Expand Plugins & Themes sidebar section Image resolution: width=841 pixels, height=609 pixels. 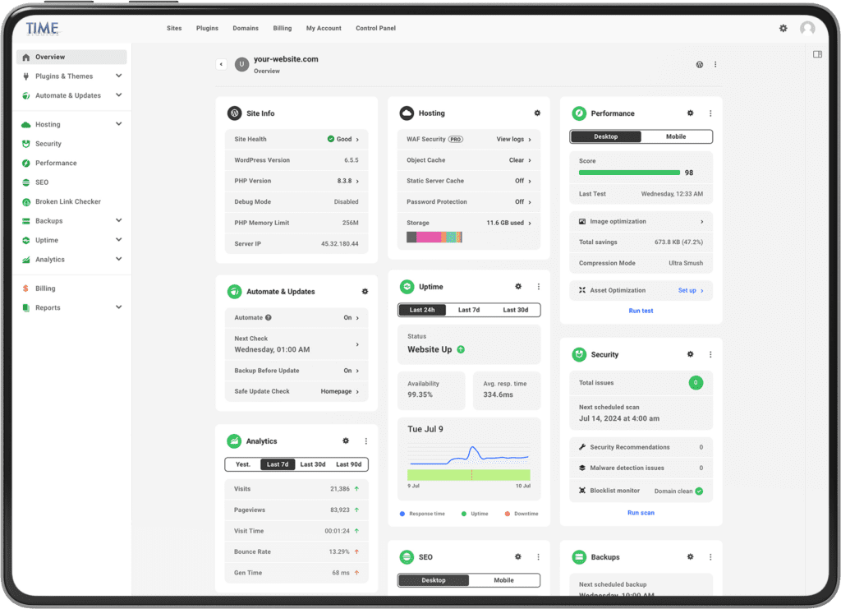point(118,76)
